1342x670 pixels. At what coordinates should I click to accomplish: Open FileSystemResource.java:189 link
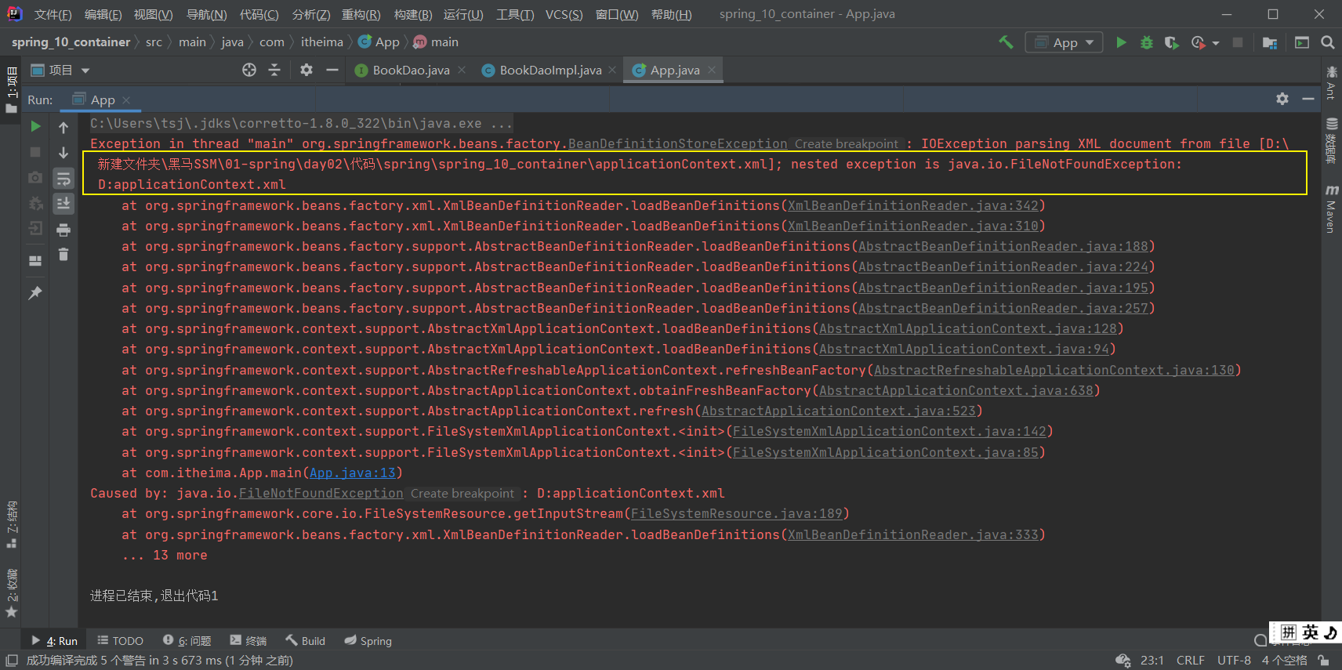click(x=736, y=513)
